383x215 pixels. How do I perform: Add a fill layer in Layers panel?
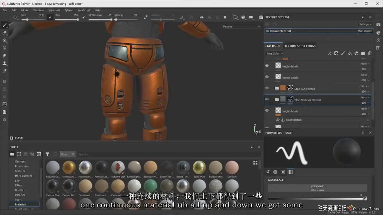[x=349, y=53]
